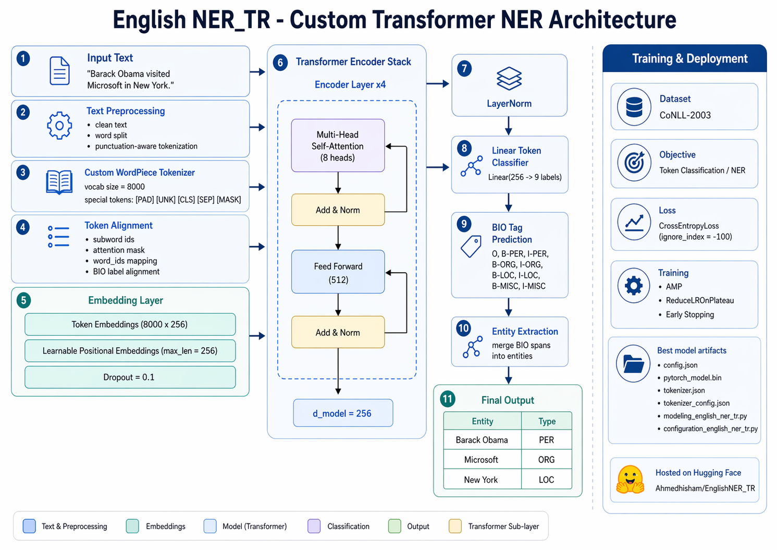Select the Classification legend color swatch
Viewport: 777px width, 550px height.
314,526
